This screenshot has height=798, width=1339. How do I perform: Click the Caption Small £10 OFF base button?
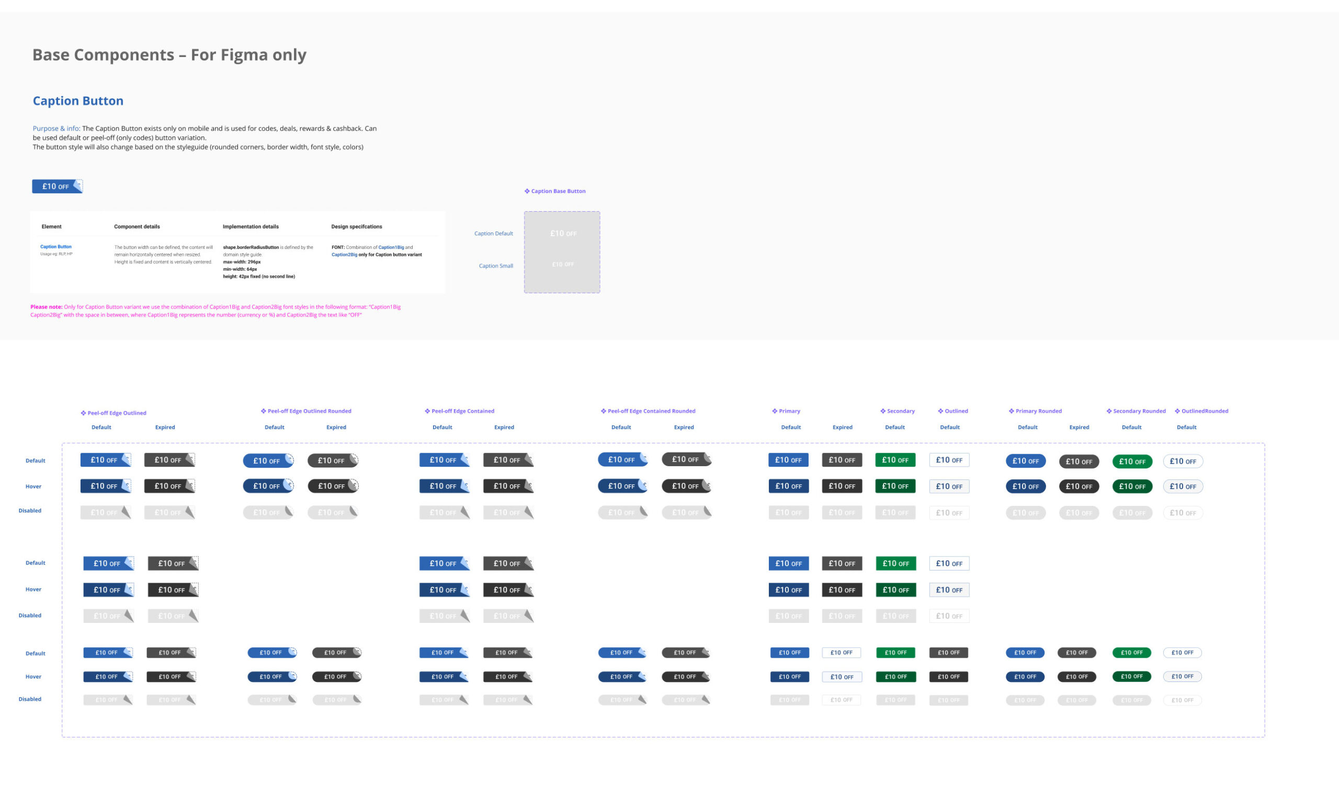tap(563, 264)
